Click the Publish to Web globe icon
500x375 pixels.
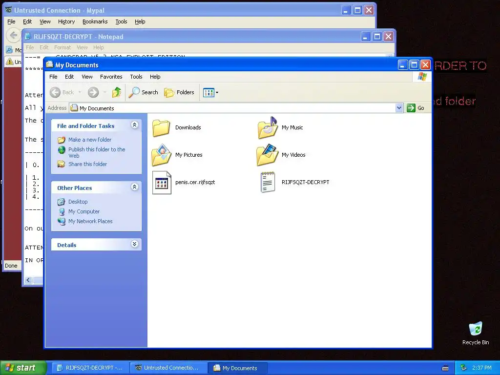click(62, 150)
